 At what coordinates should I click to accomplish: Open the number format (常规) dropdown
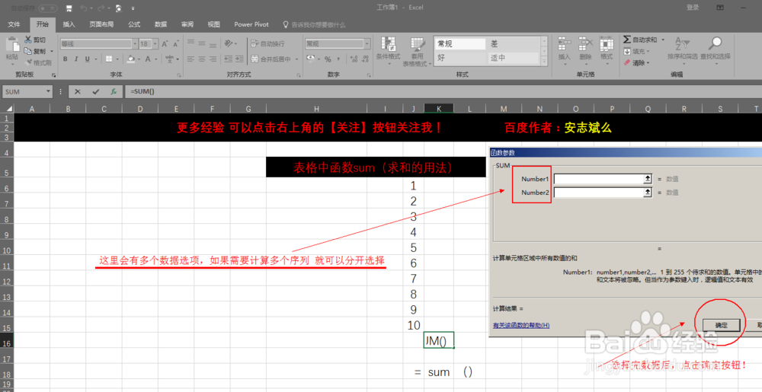point(367,43)
